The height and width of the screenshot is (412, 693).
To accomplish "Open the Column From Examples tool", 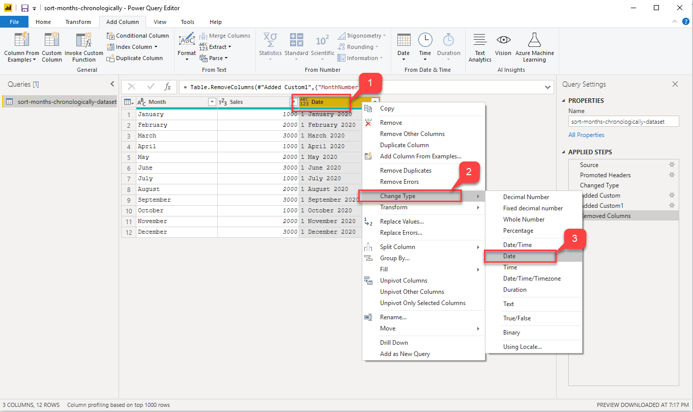I will click(x=21, y=47).
